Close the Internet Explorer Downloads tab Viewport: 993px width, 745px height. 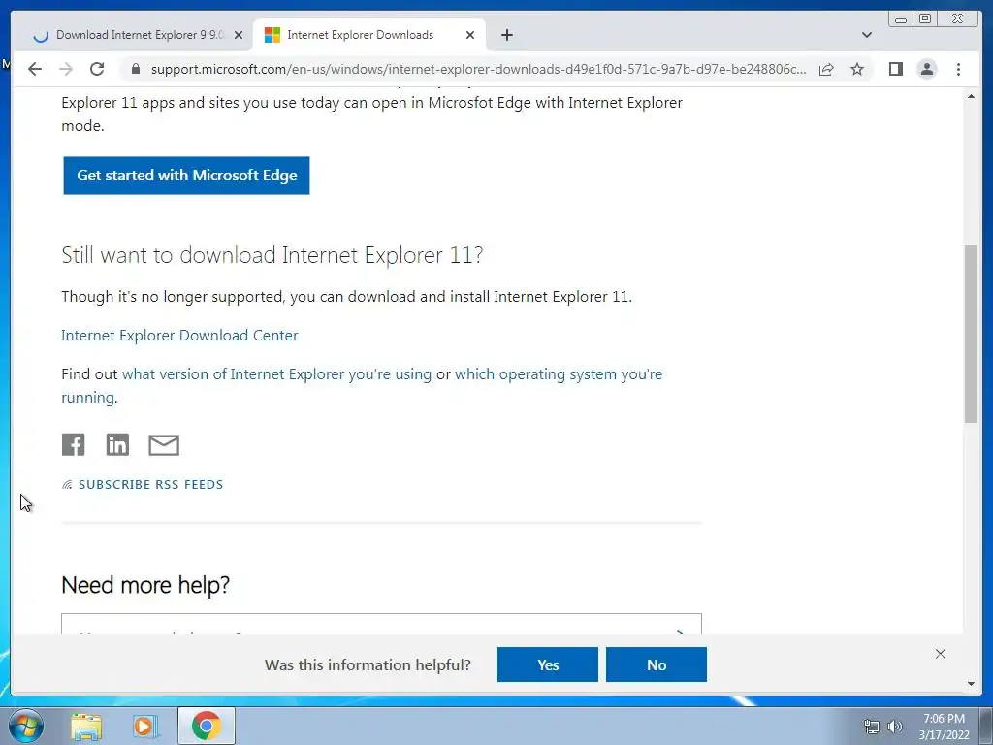(470, 35)
